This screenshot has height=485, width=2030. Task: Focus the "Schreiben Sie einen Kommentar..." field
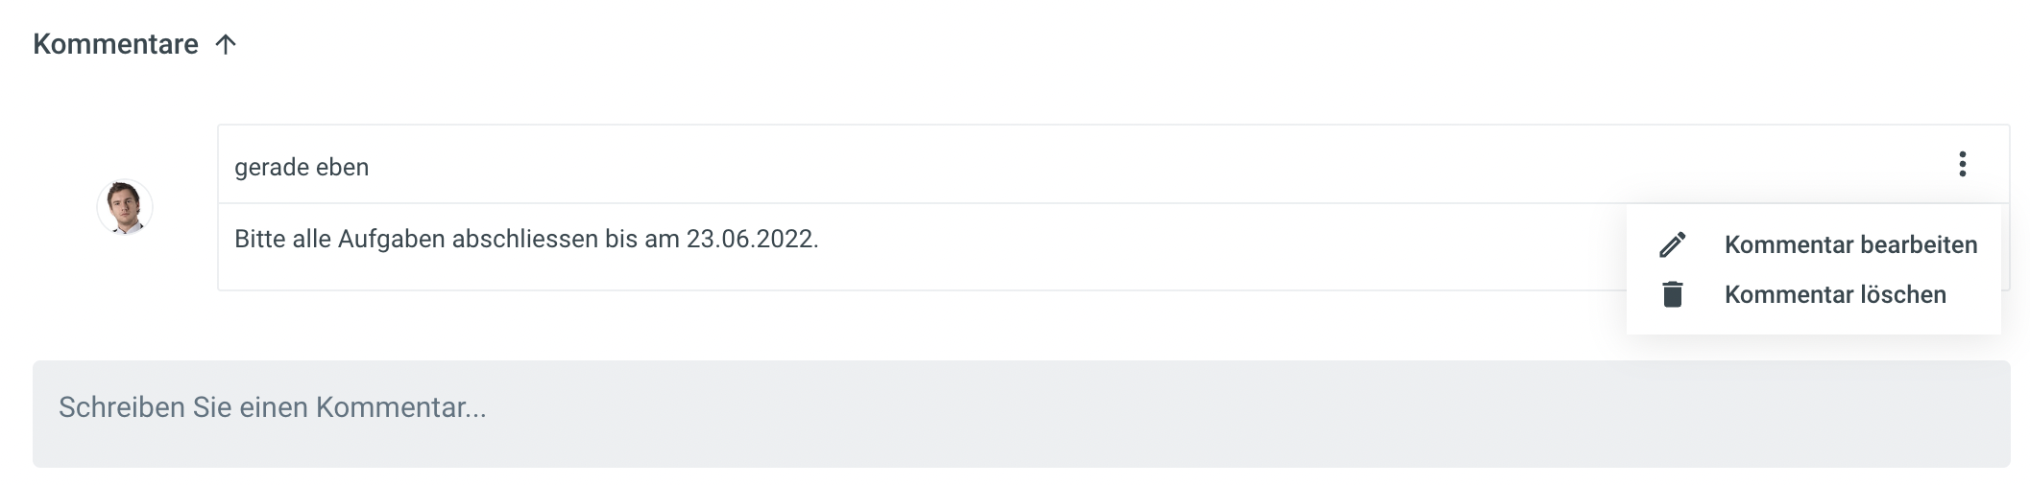point(1020,413)
